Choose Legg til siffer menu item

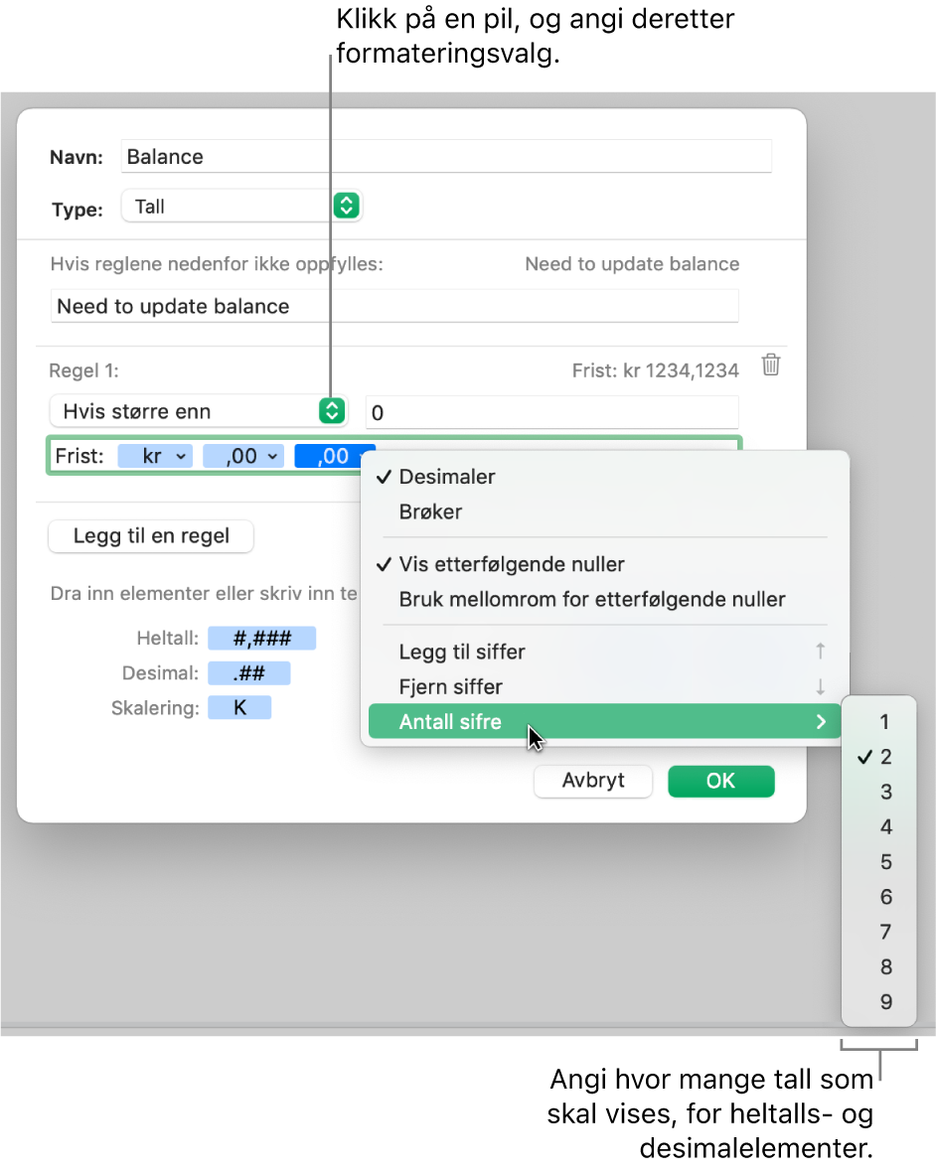(x=605, y=652)
